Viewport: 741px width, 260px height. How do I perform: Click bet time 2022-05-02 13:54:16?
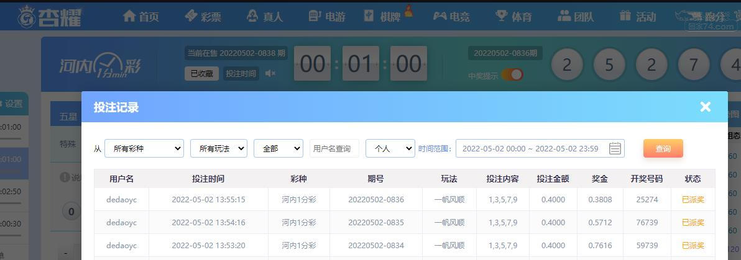point(208,222)
